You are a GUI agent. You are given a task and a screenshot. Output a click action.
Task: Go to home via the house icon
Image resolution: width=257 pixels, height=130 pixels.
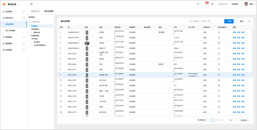[x=212, y=4]
